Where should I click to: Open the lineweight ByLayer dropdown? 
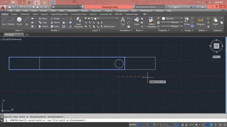tap(172, 23)
